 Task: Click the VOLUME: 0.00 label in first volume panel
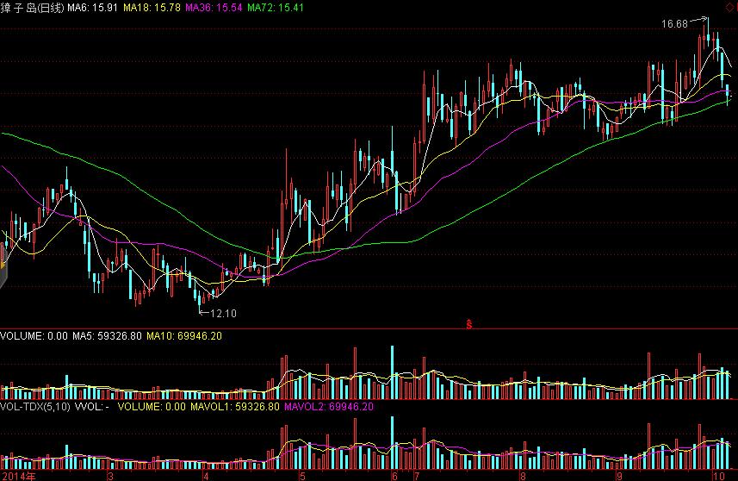coord(33,336)
